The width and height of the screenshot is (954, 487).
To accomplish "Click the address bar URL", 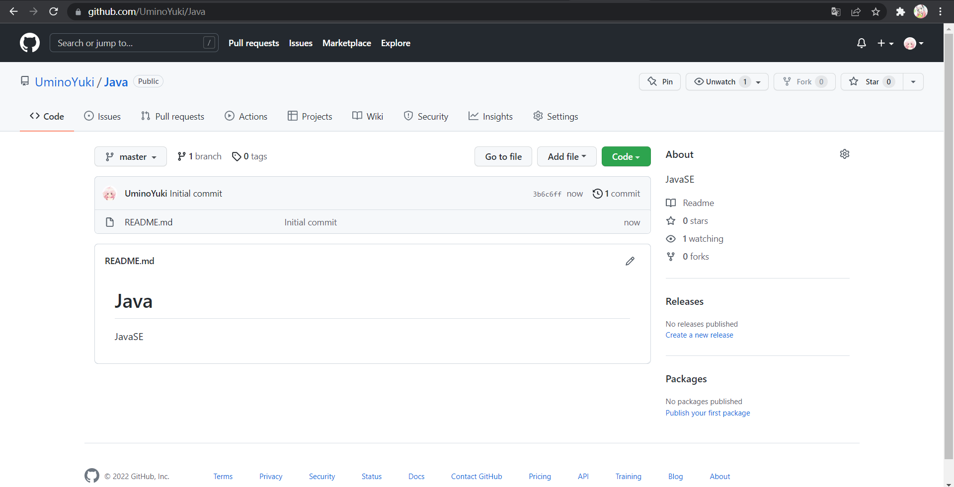I will coord(147,11).
